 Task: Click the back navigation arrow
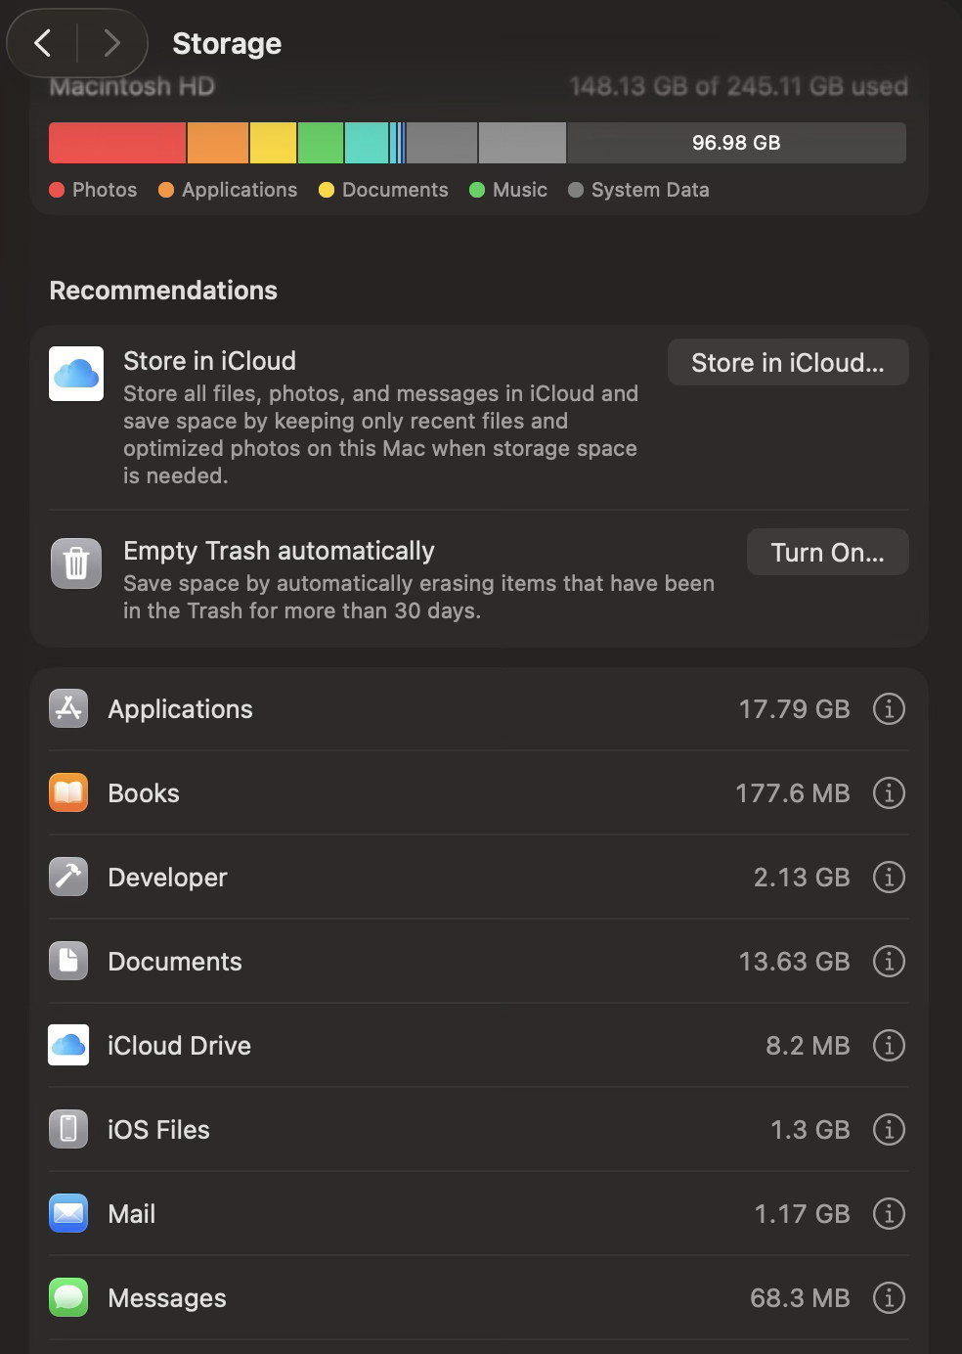point(43,43)
